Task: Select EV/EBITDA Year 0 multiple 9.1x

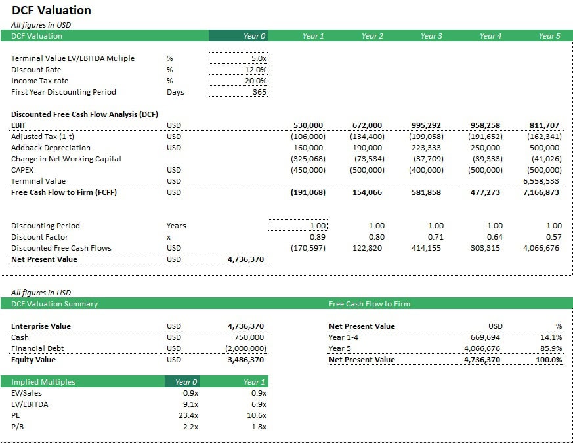Action: click(x=190, y=404)
